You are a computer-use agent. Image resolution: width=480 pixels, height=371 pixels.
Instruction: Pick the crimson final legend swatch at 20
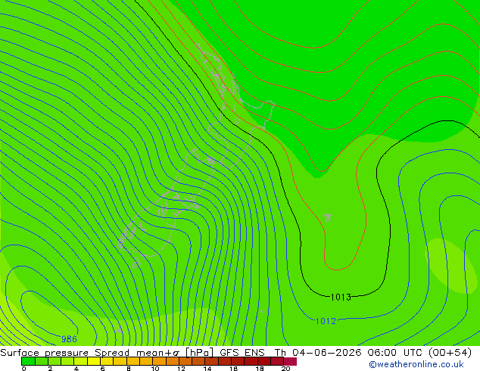[x=290, y=361]
